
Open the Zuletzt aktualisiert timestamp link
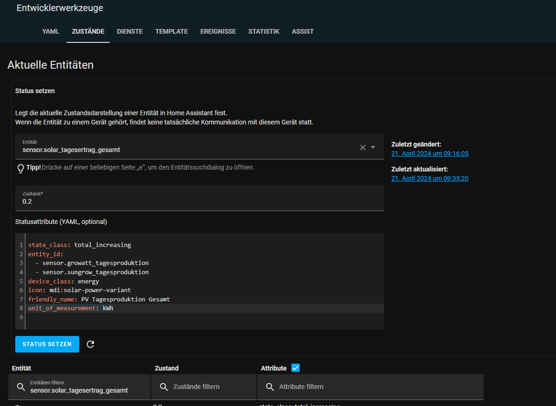point(430,178)
